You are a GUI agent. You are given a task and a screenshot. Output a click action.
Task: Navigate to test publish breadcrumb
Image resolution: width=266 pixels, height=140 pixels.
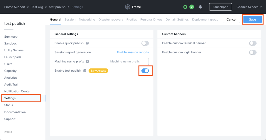click(x=57, y=7)
